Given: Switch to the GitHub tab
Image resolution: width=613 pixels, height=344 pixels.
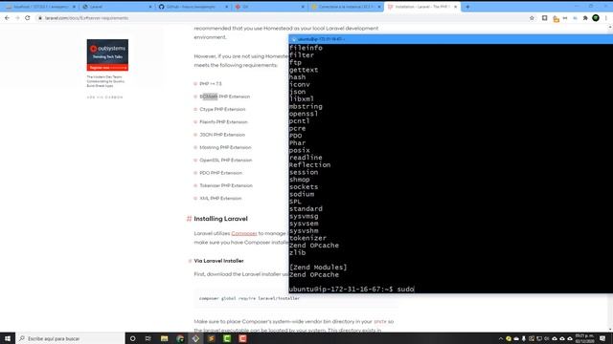Looking at the screenshot, I should (193, 7).
